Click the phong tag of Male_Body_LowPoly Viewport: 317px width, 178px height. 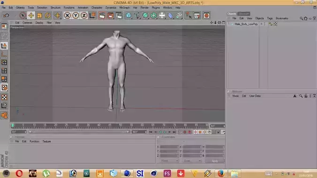coord(270,24)
